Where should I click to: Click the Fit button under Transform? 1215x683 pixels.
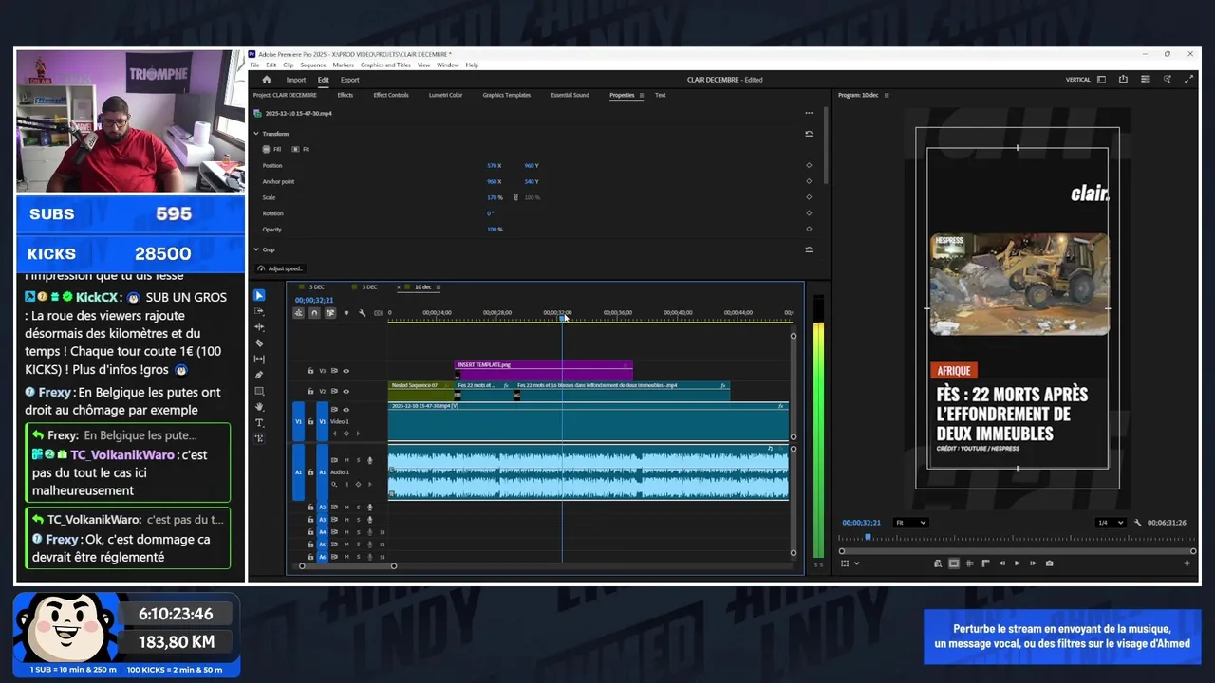301,149
